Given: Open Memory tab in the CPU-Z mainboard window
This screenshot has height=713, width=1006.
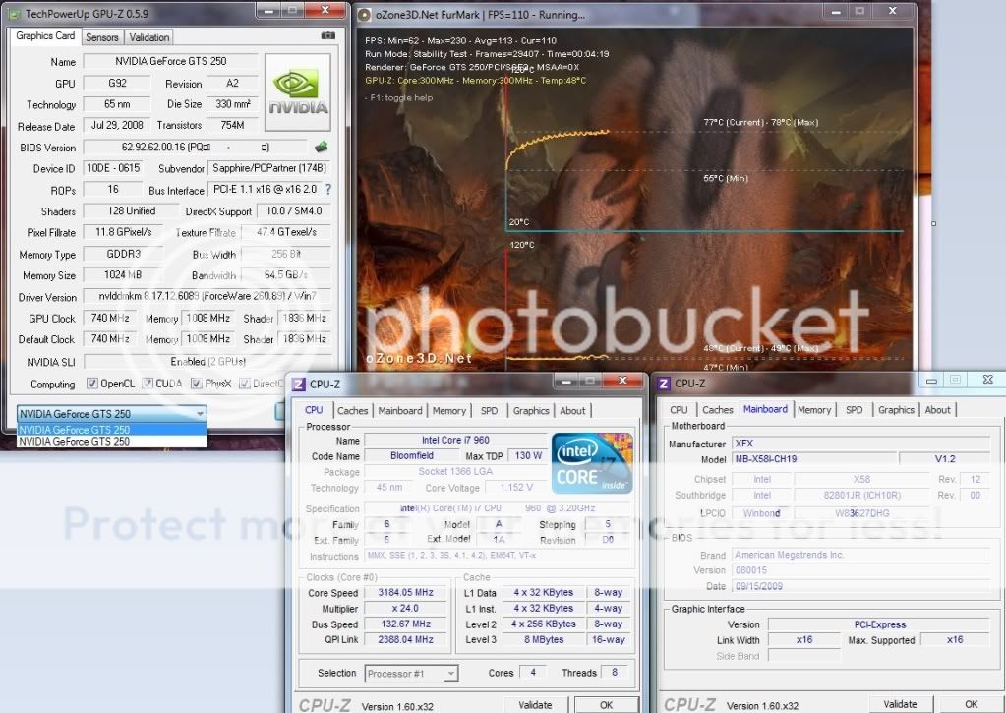Looking at the screenshot, I should pos(813,410).
